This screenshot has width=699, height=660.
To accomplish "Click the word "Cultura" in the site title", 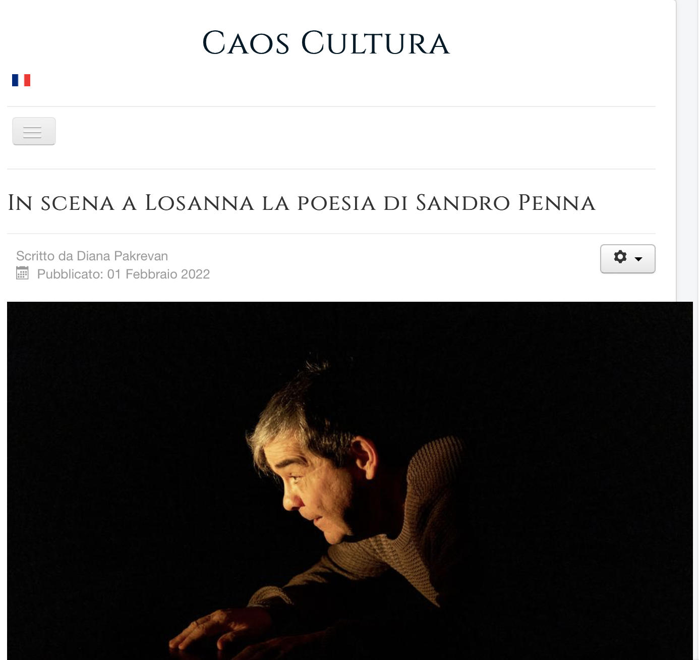I will 375,43.
